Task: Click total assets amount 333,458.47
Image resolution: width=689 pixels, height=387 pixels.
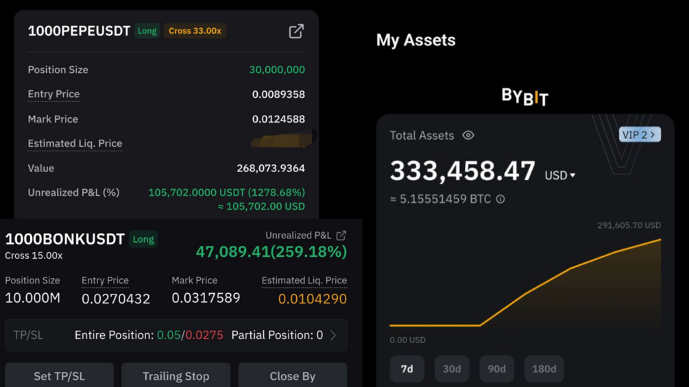Action: click(463, 171)
